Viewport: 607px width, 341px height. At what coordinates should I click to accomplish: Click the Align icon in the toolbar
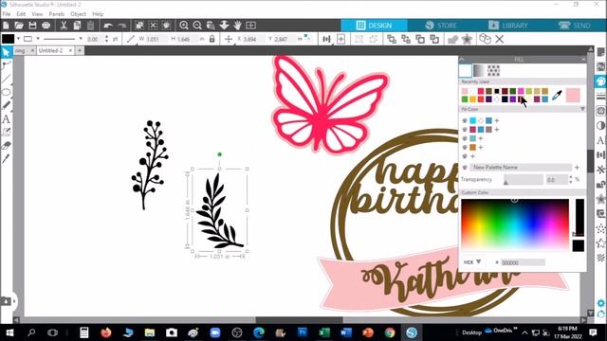[x=326, y=39]
